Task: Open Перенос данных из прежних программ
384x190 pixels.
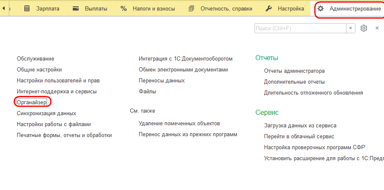Action: coord(188,135)
